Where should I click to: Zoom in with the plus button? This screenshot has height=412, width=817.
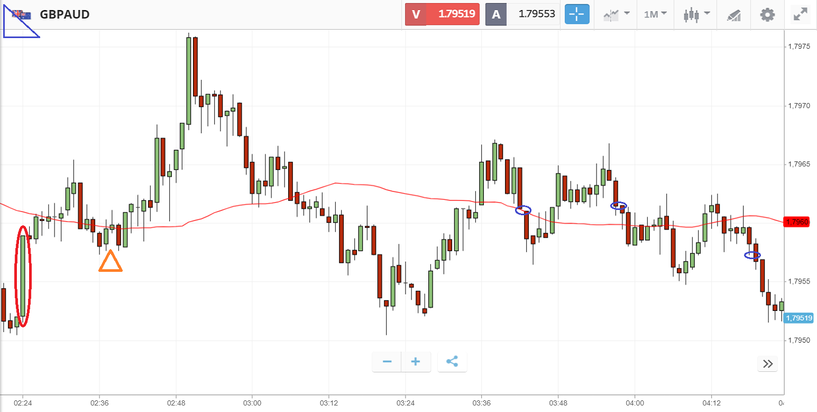point(416,362)
